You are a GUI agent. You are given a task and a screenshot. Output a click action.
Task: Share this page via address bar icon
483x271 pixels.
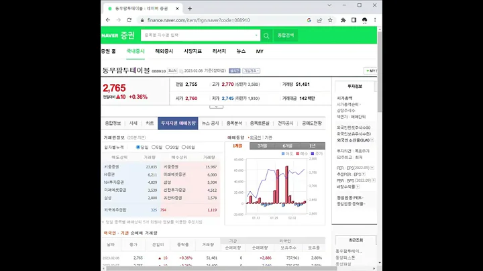coord(319,20)
